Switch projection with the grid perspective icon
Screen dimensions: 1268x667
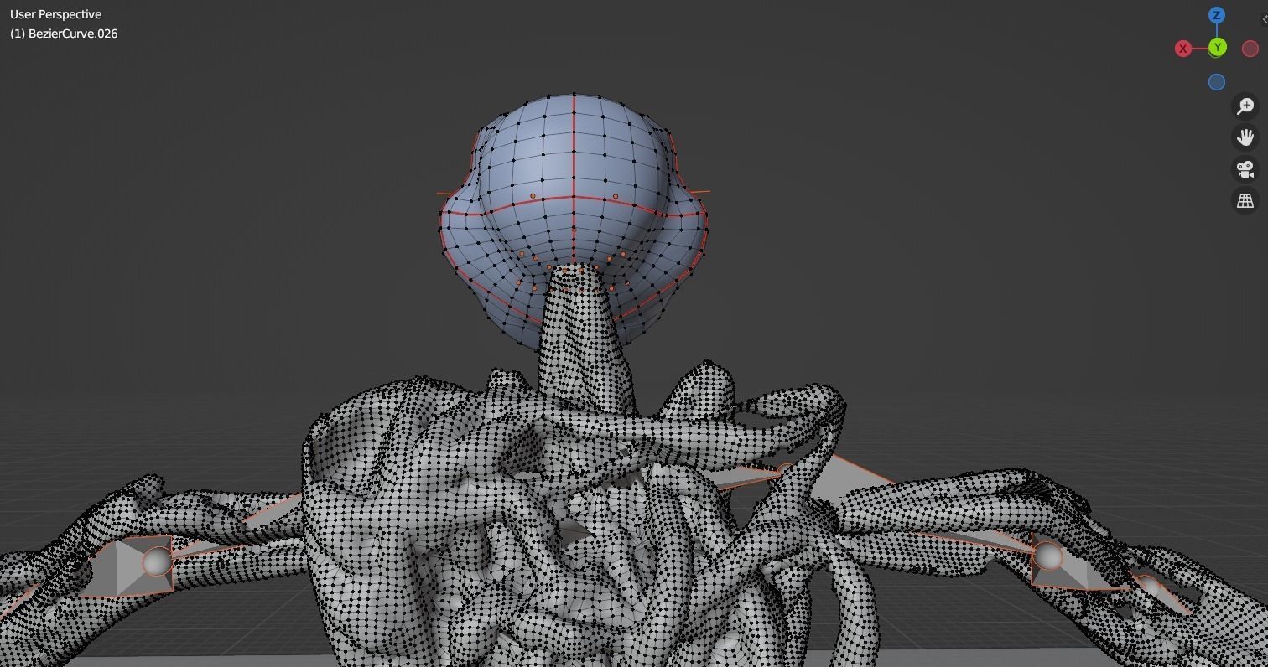[1245, 200]
